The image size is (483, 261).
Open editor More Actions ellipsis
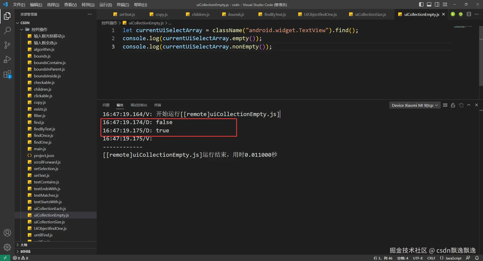tap(476, 14)
